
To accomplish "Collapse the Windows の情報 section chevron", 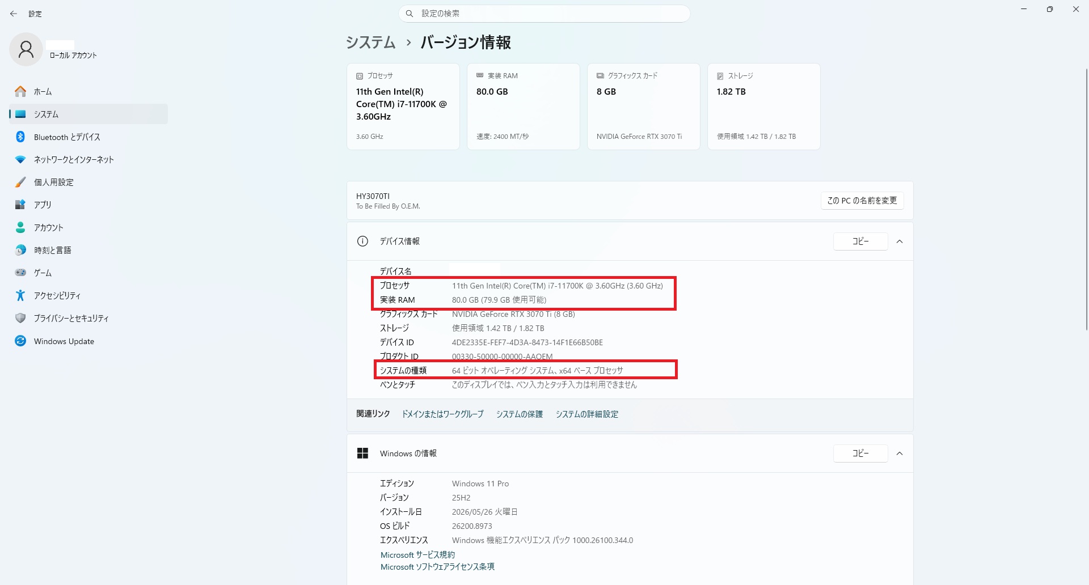I will [x=900, y=453].
